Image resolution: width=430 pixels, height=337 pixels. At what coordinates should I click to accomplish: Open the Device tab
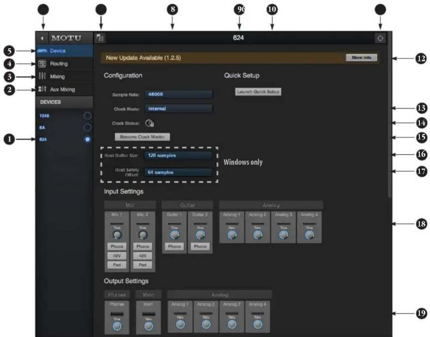[x=64, y=51]
